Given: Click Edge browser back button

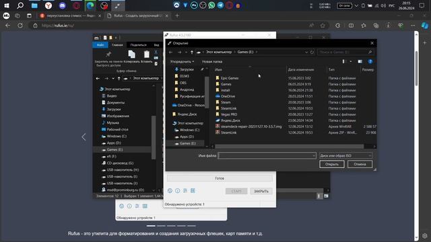Looking at the screenshot, I should (7, 26).
